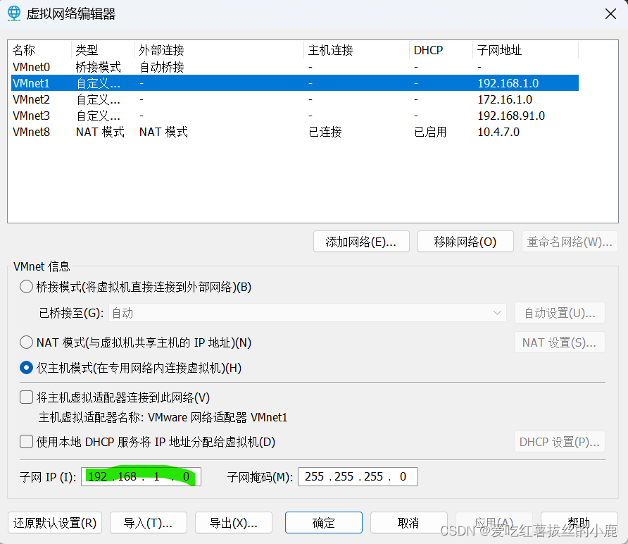The image size is (628, 544).
Task: Click the 应用(A) button
Action: [x=494, y=523]
